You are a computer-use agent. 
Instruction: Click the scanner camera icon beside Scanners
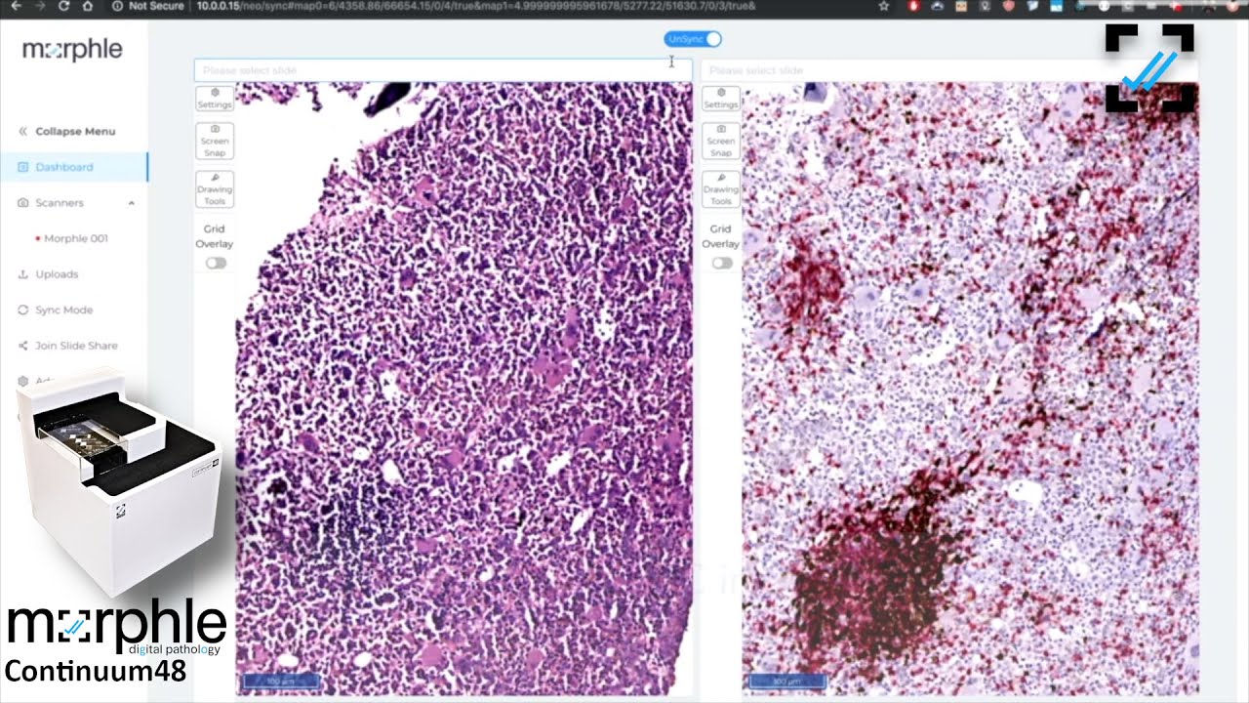pos(23,203)
